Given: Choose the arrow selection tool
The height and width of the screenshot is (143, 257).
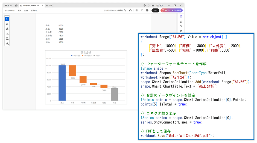Looking at the screenshot, I should click(x=7, y=19).
